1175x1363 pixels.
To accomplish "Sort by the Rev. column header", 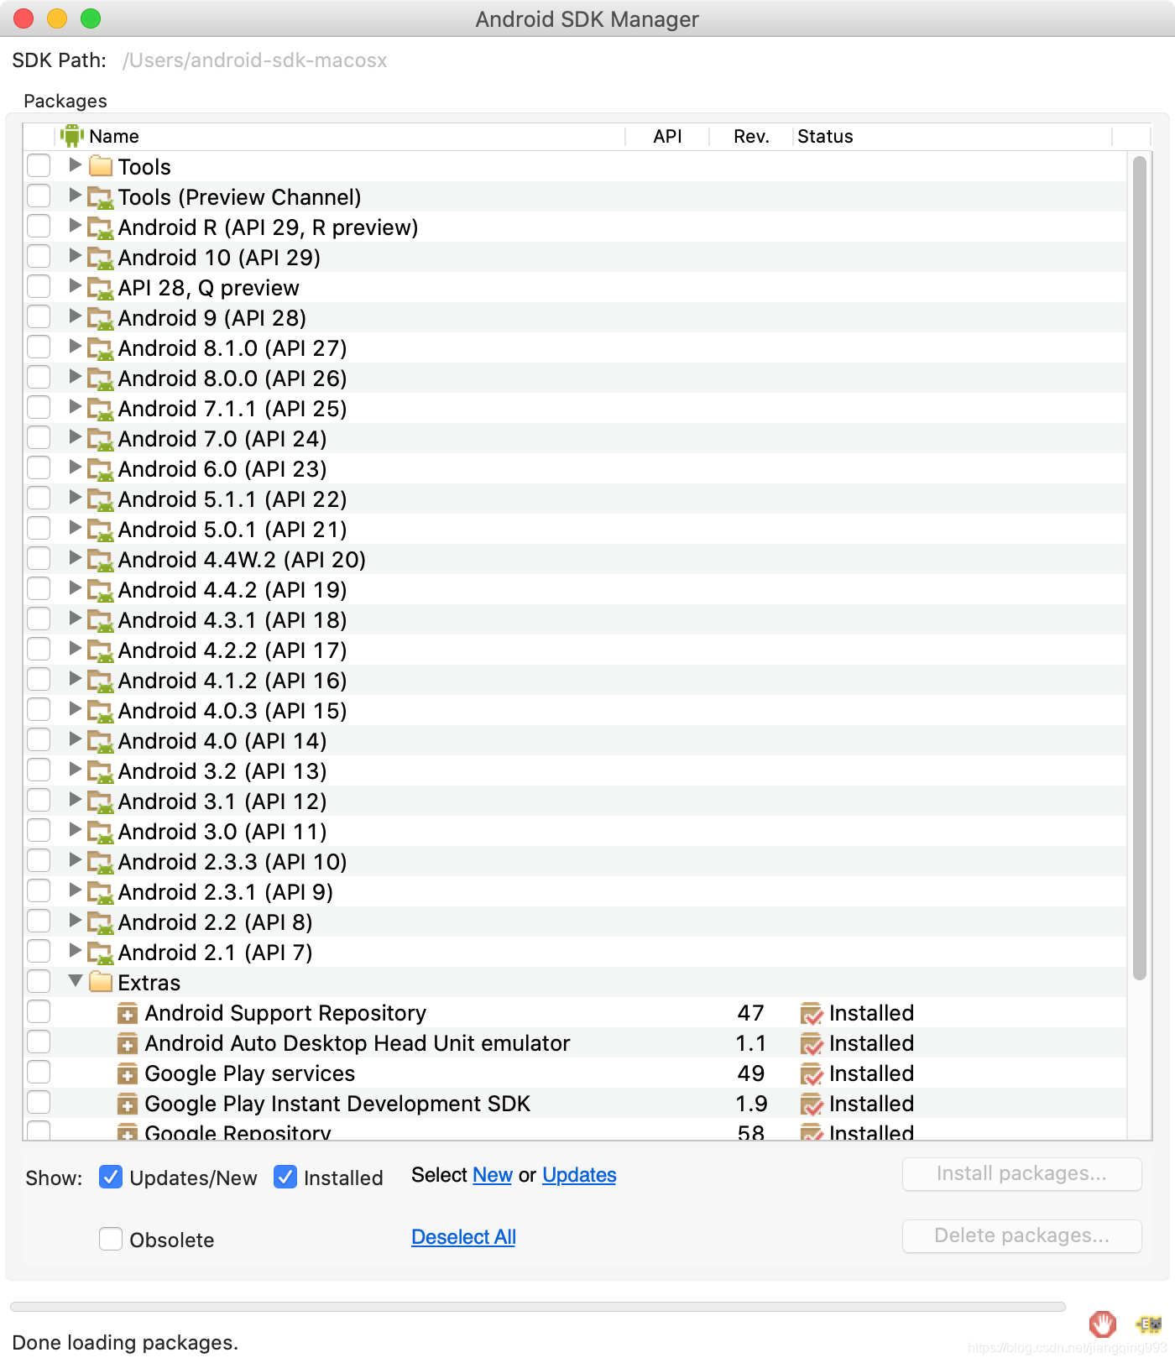I will point(751,136).
